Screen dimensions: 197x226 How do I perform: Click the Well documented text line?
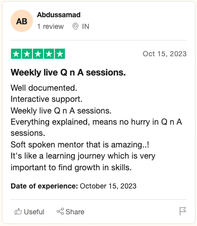(x=44, y=88)
